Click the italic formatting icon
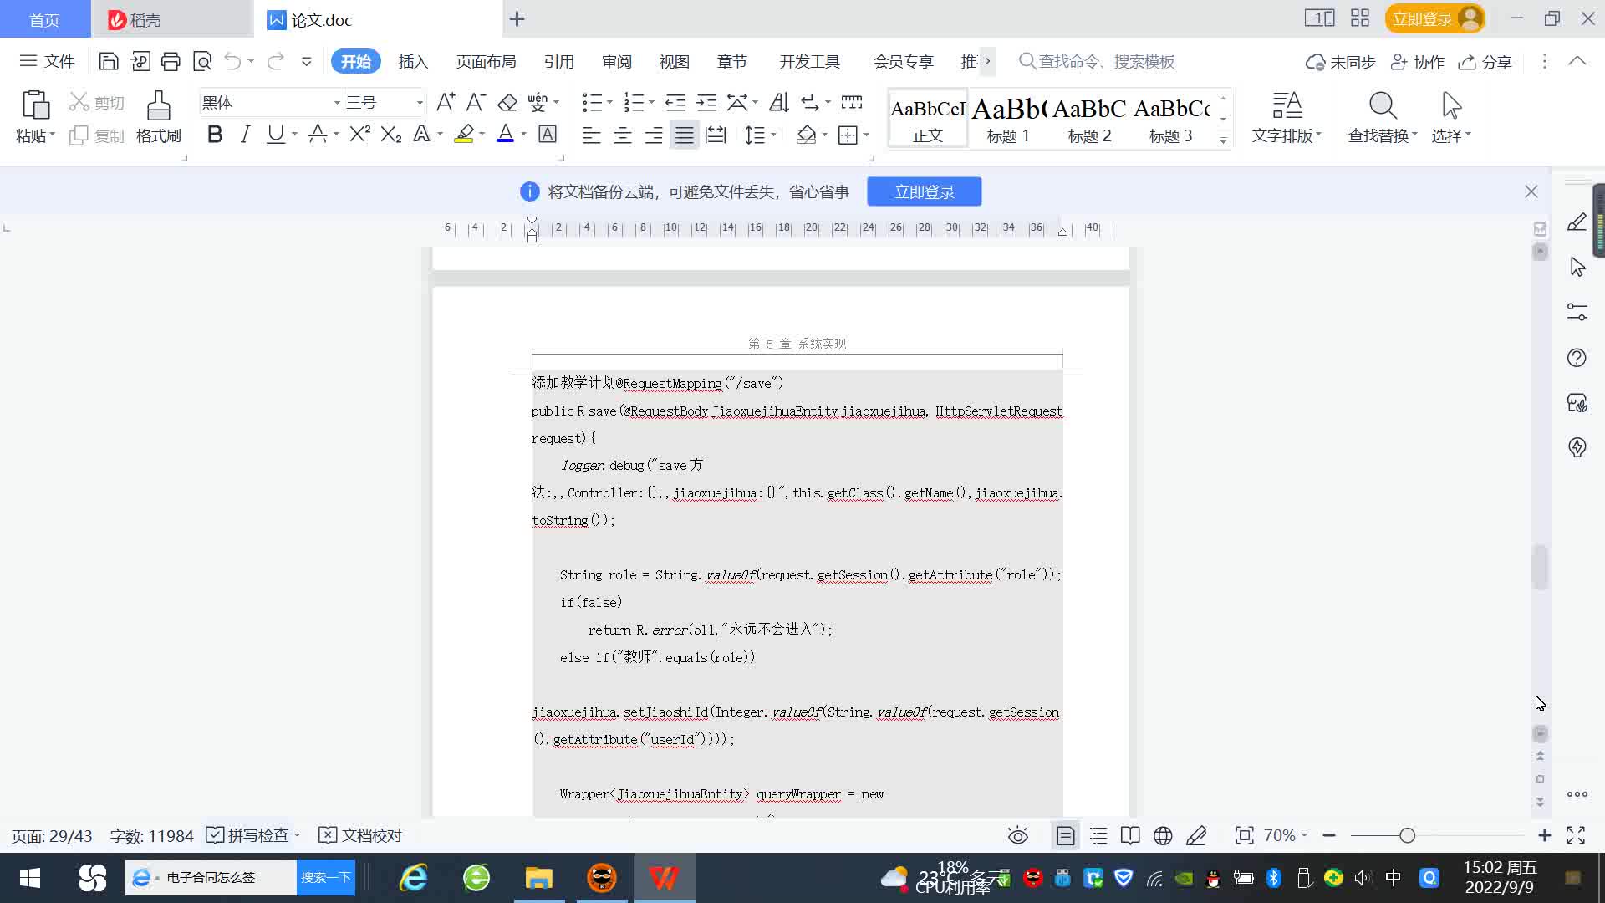Screen dimensions: 1605x903 coord(245,135)
